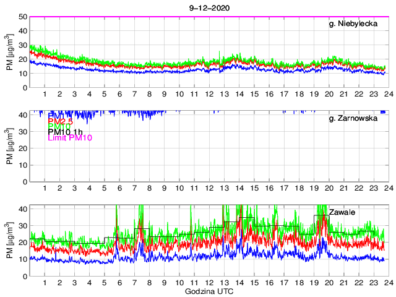The height and width of the screenshot is (297, 396).
Task: Click the bottom panel's PM y-axis label
Action: tap(9, 240)
